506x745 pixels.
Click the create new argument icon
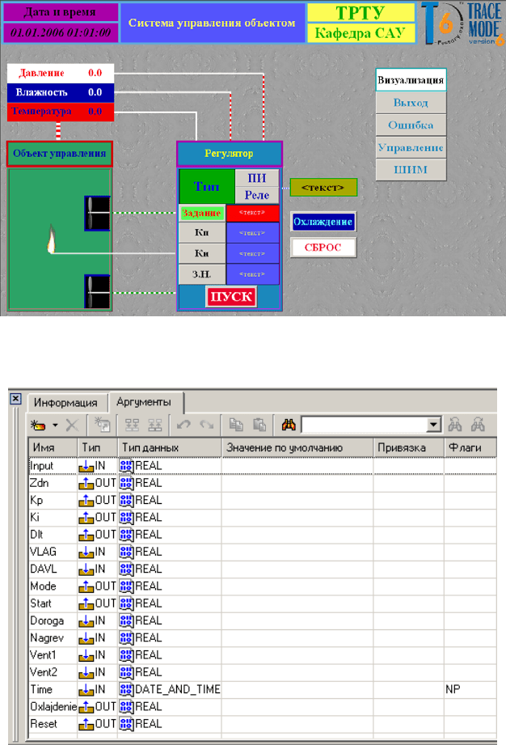coord(37,424)
